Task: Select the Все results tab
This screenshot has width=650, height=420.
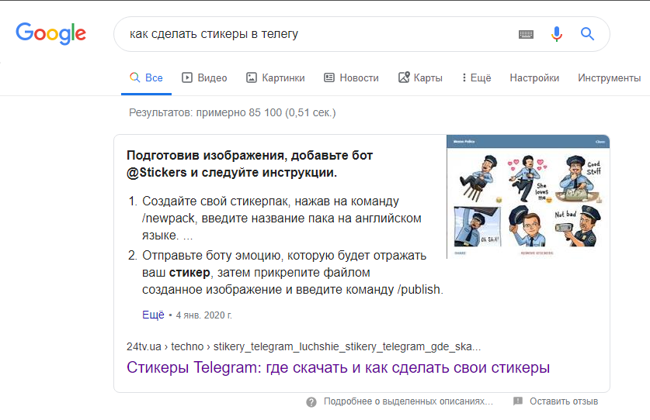Action: coord(146,77)
